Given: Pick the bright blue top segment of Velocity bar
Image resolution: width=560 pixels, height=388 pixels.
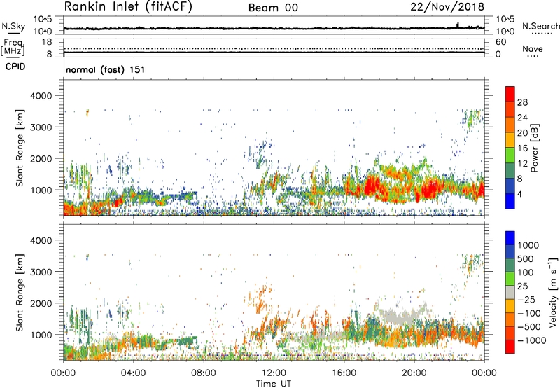Looking at the screenshot, I should pyautogui.click(x=510, y=238).
